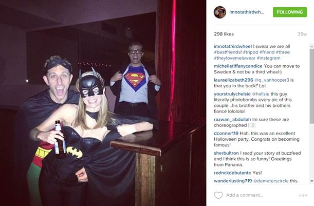This screenshot has width=314, height=206.
Task: Click the scrollbar up arrow
Action: coord(312,46)
